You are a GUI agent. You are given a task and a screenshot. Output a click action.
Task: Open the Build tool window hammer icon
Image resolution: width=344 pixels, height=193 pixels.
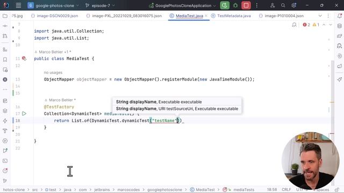point(5,131)
